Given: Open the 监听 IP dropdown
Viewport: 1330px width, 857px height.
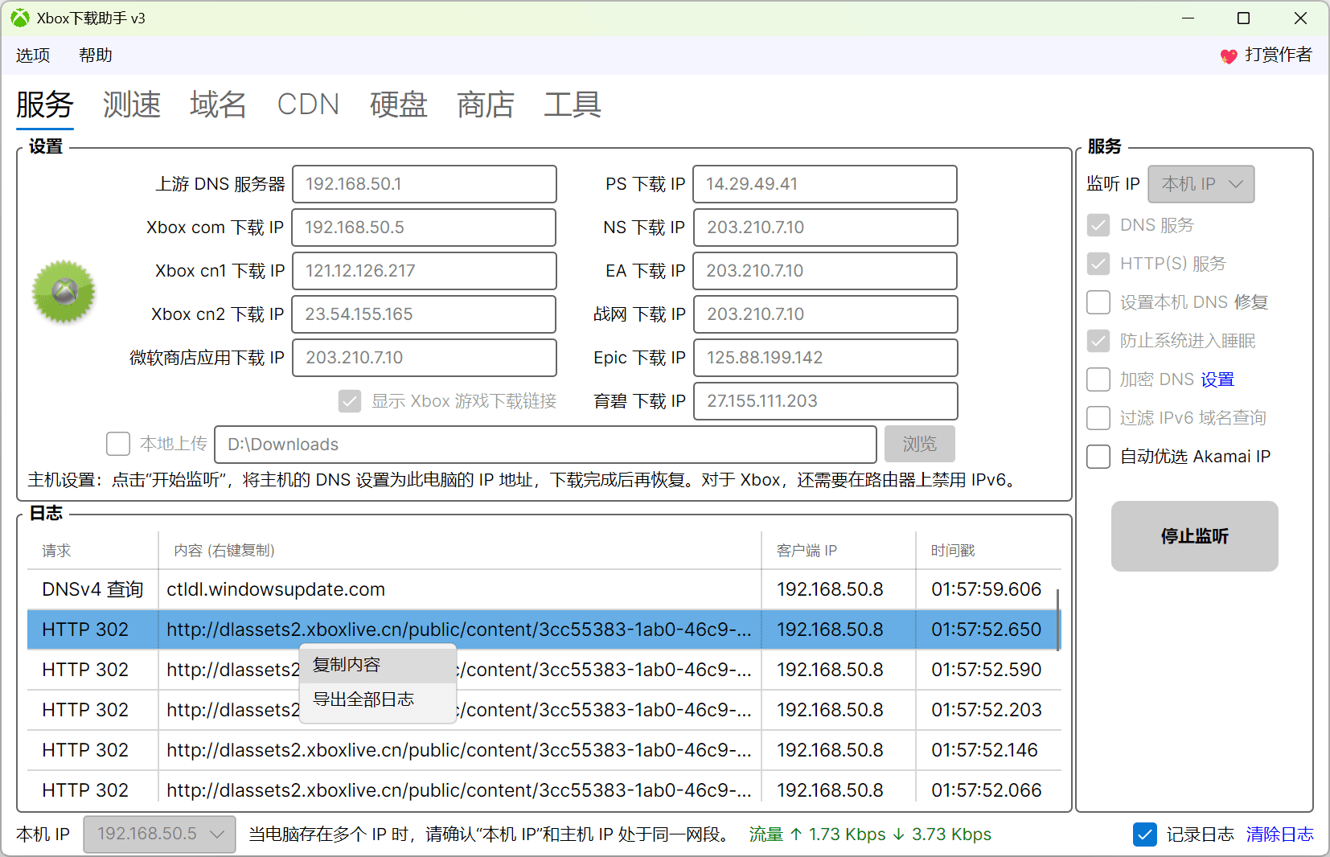Looking at the screenshot, I should 1201,184.
